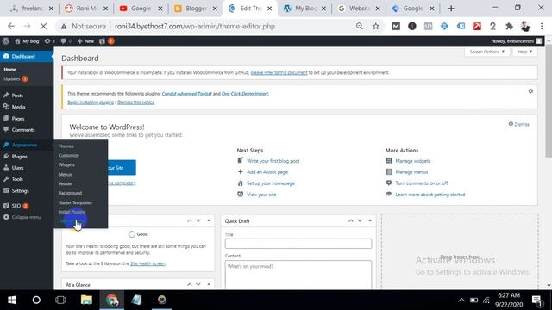The image size is (552, 310).
Task: Click Set up your homepage link
Action: 270,183
